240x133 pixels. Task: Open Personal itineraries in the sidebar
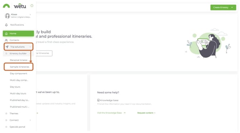[19, 60]
